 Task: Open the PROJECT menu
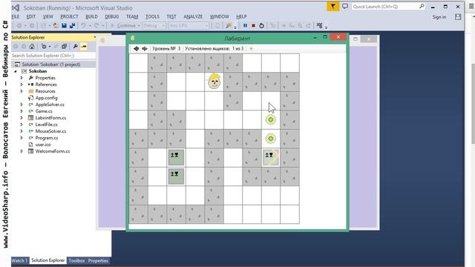tap(69, 16)
